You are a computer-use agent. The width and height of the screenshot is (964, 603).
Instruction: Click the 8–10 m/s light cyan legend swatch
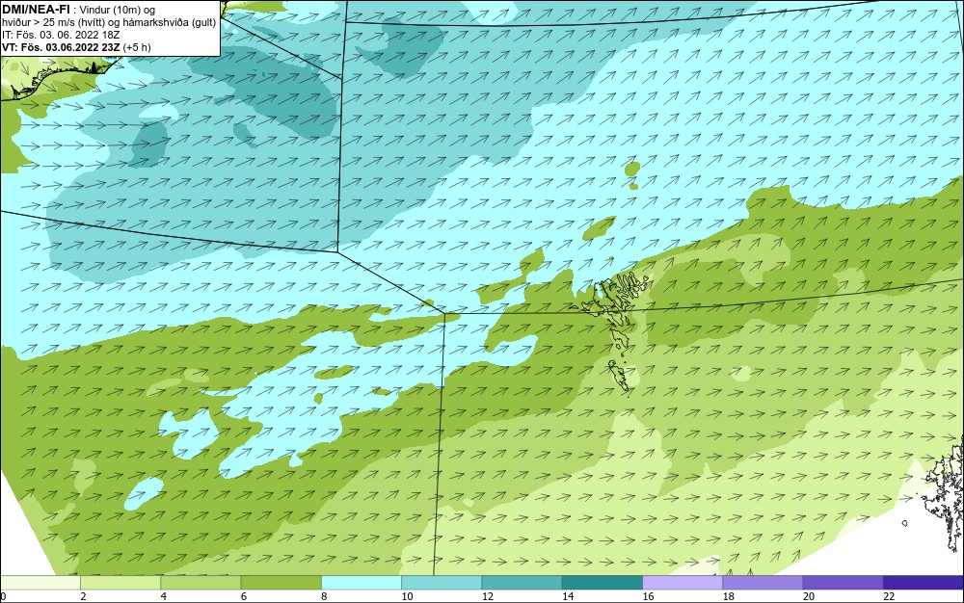(361, 582)
